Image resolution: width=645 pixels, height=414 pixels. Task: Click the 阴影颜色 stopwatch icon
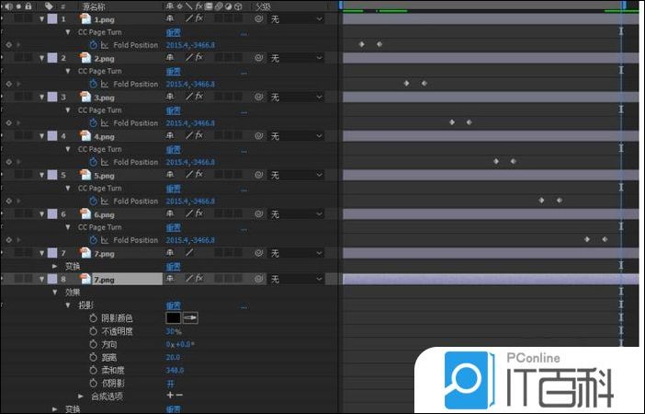[93, 318]
